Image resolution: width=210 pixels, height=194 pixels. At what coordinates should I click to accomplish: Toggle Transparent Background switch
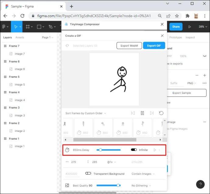pyautogui.click(x=88, y=173)
